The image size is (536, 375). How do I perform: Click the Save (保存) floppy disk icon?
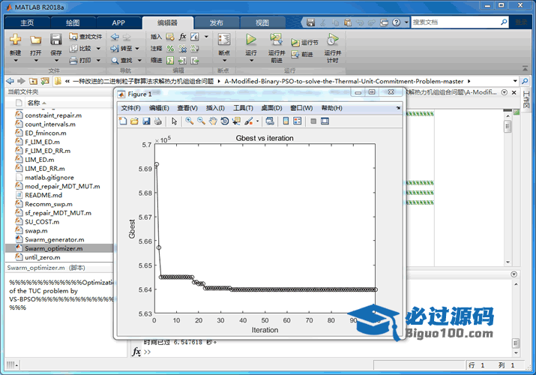pyautogui.click(x=55, y=40)
